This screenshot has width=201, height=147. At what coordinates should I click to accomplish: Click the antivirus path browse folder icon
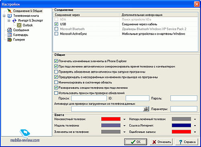[x=146, y=109]
